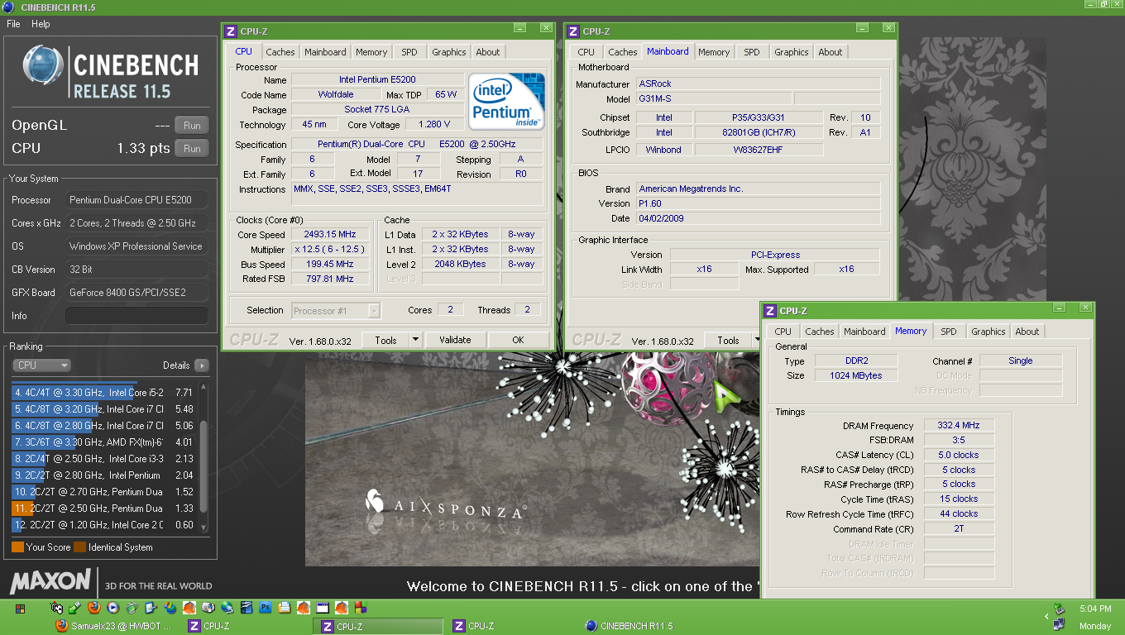The height and width of the screenshot is (635, 1125).
Task: Switch to Mainboard tab in CPU-Z CPU window
Action: pos(326,52)
